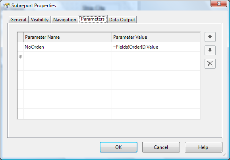Image resolution: width=230 pixels, height=160 pixels.
Task: Open the General tab
Action: coord(18,19)
